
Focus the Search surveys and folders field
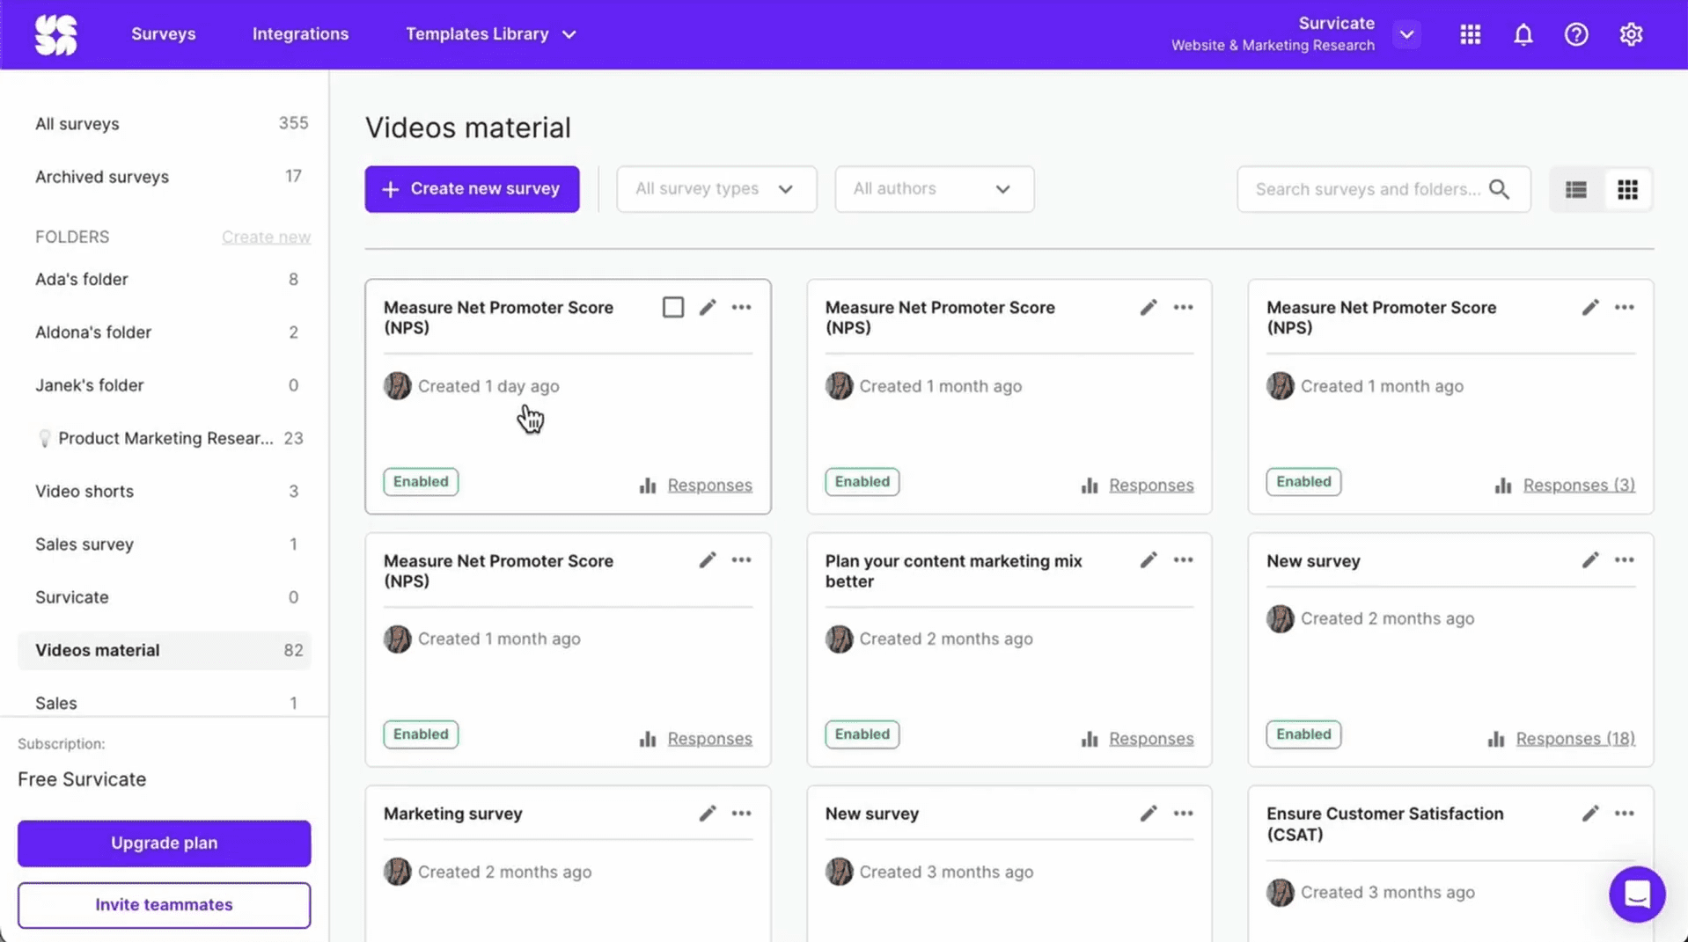click(x=1367, y=189)
